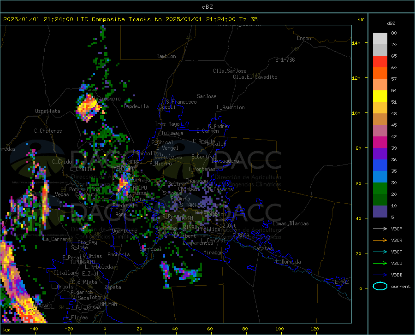
Task: Click the 'Potrerillos' map label
Action: pos(84,189)
